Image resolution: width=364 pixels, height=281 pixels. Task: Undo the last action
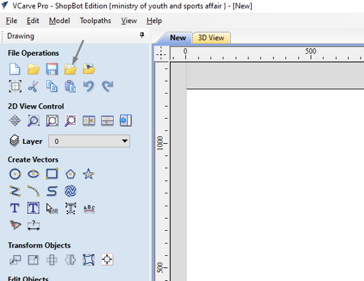tap(88, 86)
